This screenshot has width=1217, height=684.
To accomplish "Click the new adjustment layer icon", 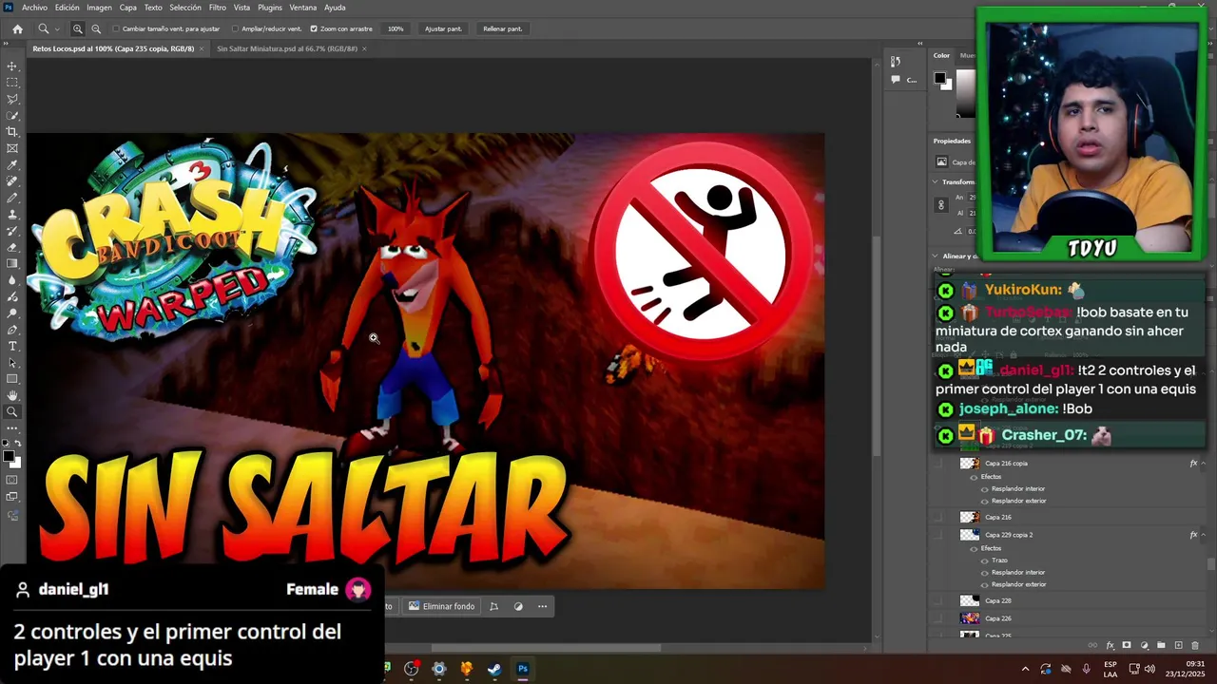I will [1144, 646].
